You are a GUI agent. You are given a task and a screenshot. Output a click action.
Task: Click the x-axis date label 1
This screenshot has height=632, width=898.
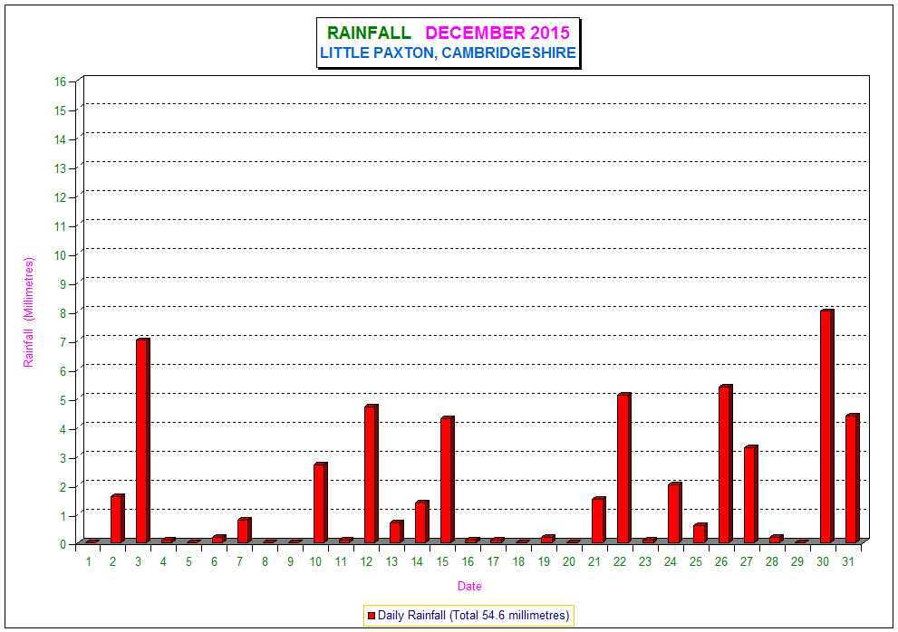click(89, 561)
